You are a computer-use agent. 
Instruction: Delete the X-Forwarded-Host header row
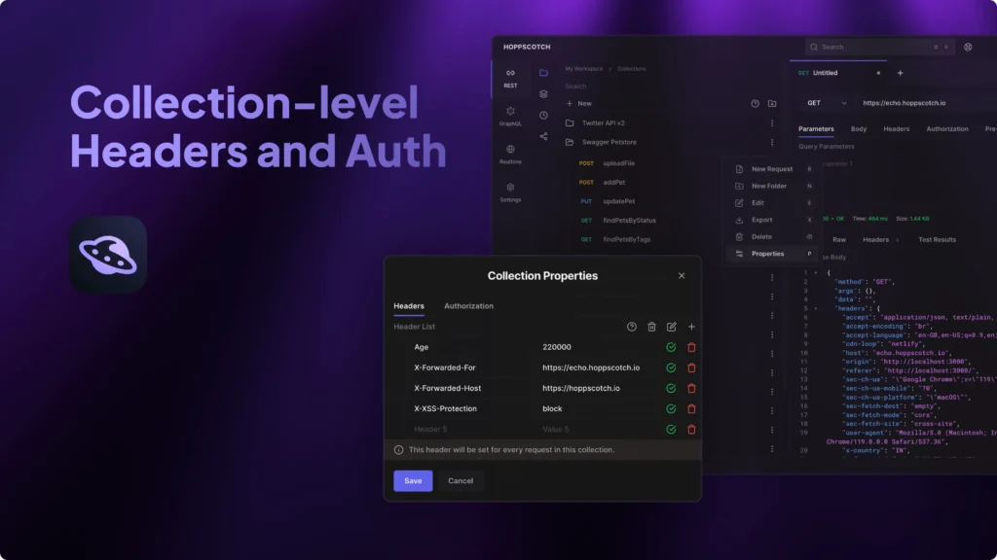[x=692, y=388]
